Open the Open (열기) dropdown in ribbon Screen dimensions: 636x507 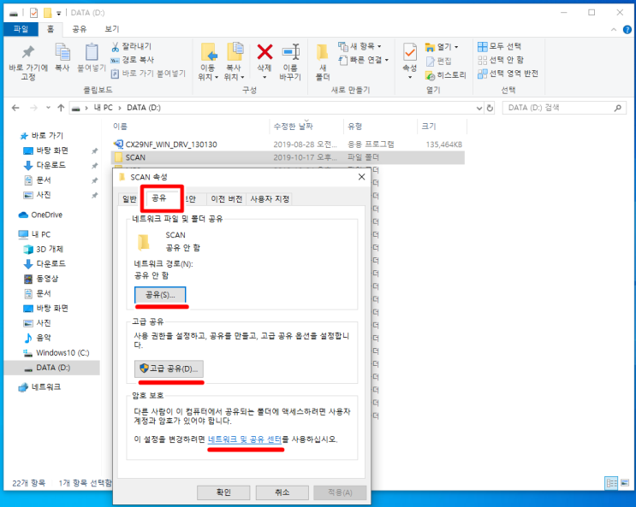tap(456, 47)
